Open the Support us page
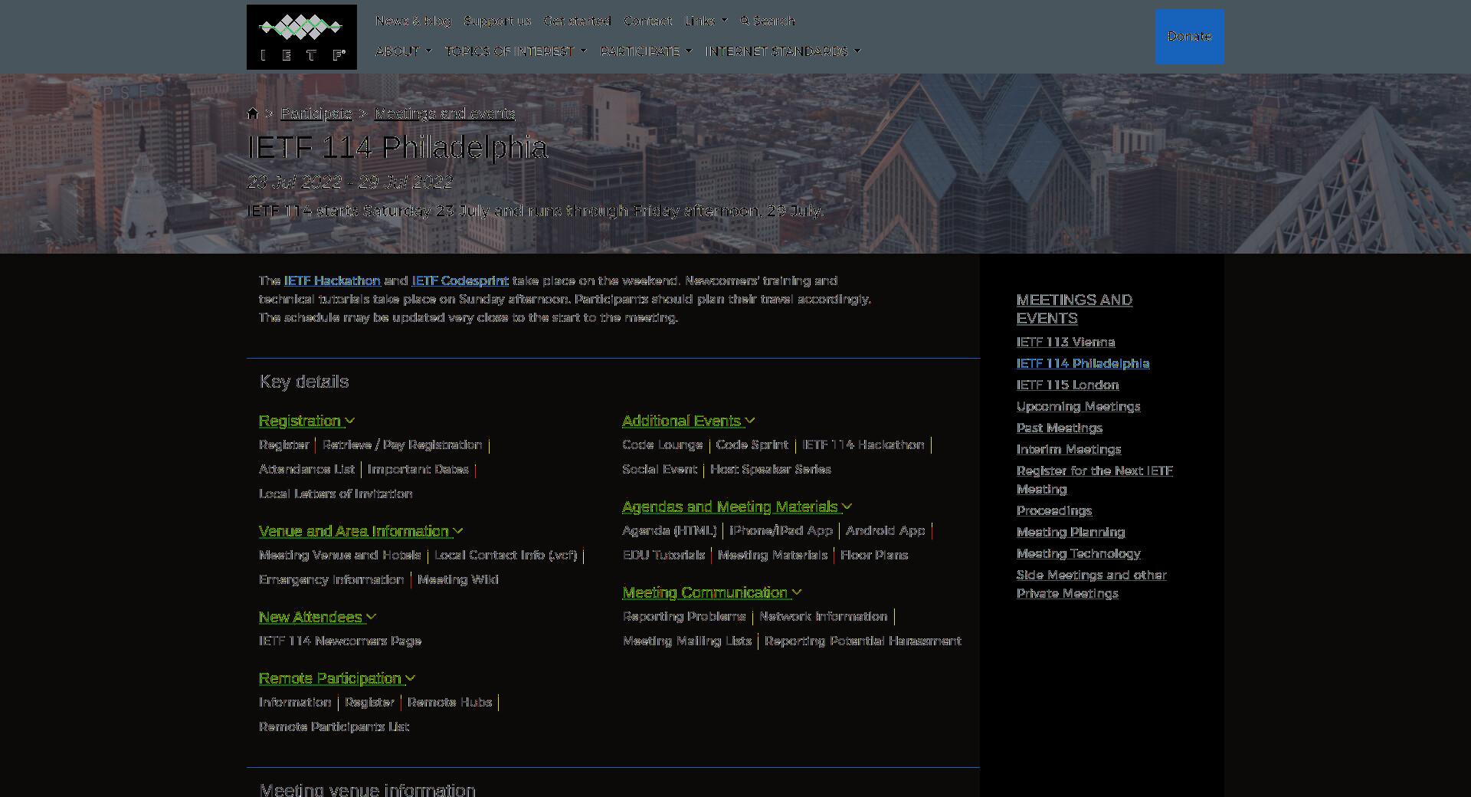 tap(497, 21)
